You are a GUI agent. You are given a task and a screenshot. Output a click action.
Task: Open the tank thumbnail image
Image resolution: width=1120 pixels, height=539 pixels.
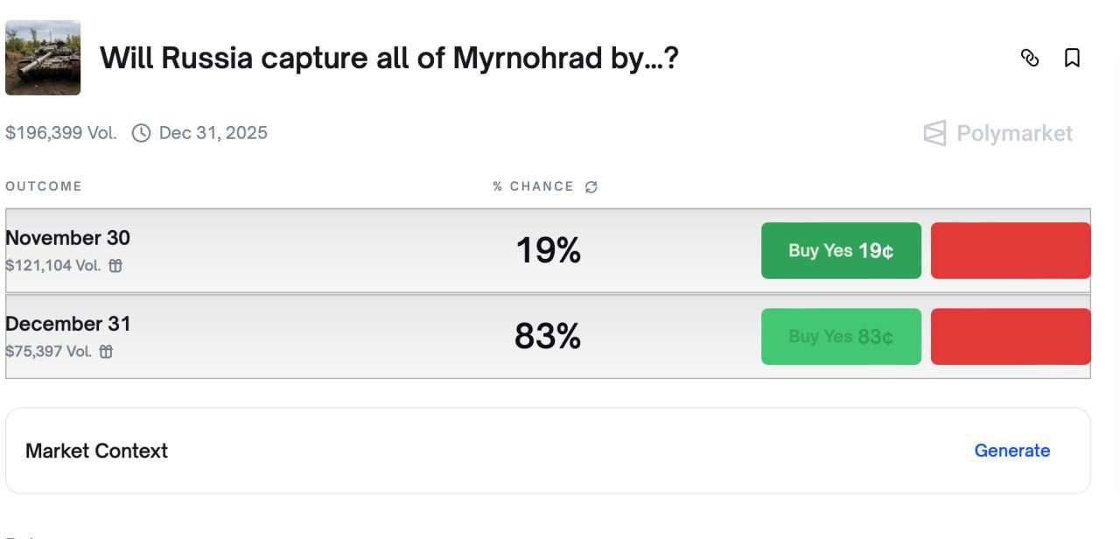pos(43,58)
